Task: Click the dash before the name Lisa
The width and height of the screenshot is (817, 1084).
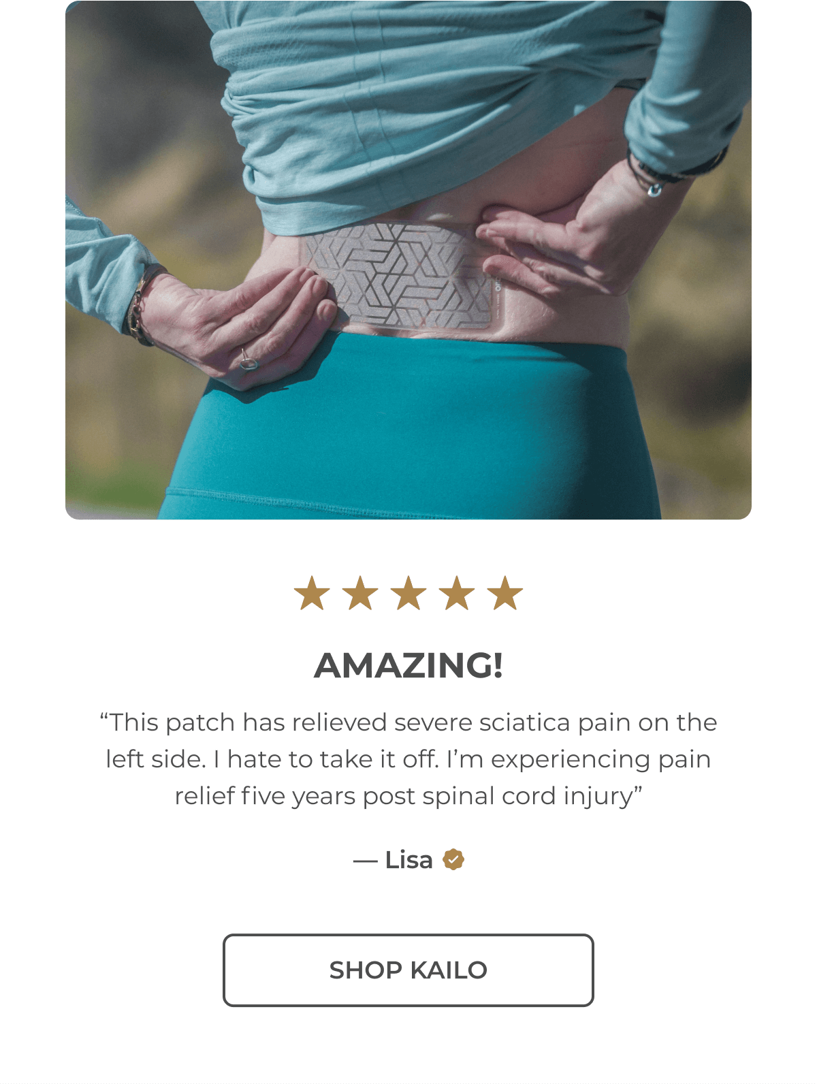Action: [365, 861]
